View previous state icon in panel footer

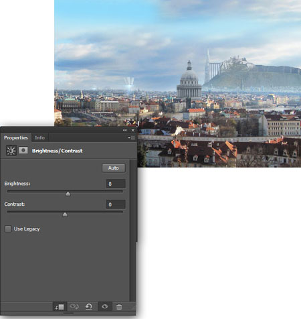point(74,306)
